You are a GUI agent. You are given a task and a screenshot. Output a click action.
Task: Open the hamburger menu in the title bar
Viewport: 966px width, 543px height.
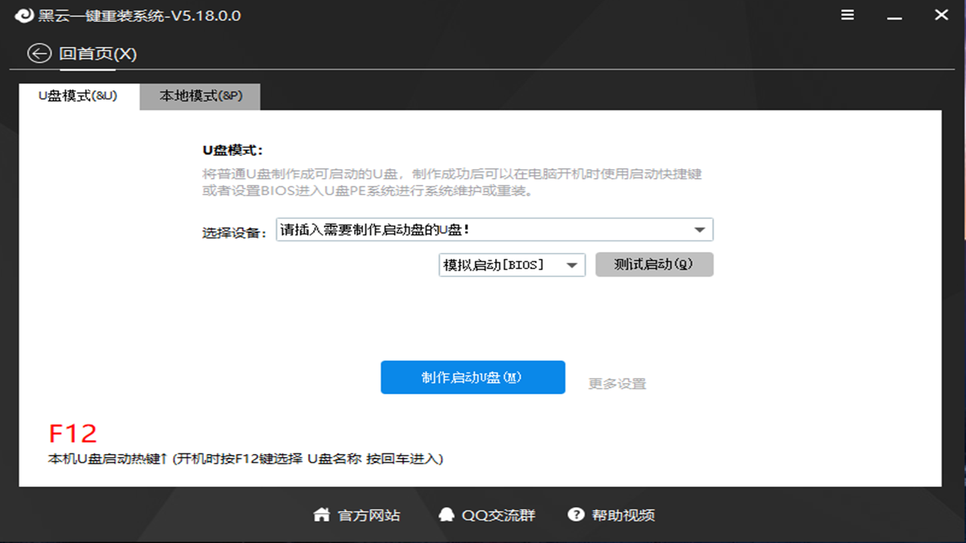[847, 14]
